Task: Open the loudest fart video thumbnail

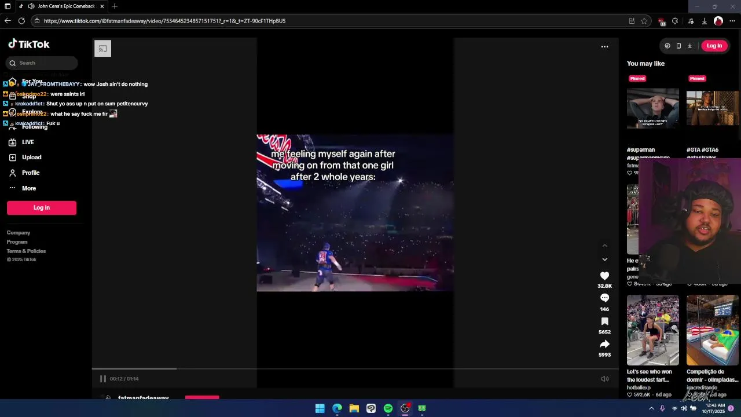Action: [x=653, y=330]
